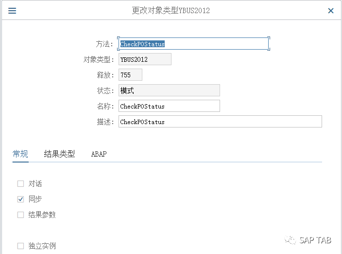Click the dialog title 更改对象类型YBUS2012
The image size is (342, 254).
click(x=171, y=11)
